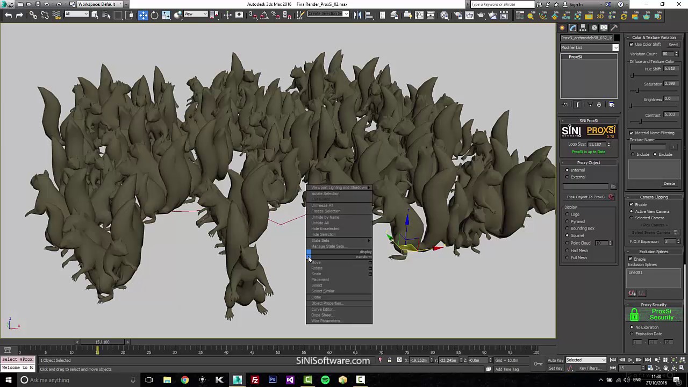Screen dimensions: 688x387
Task: Collapse the Color & Texture Variation rollout
Action: pyautogui.click(x=654, y=38)
